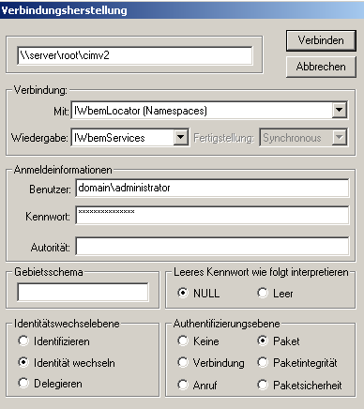The image size is (364, 409).
Task: Open the Mit dropdown arrow
Action: click(x=339, y=110)
